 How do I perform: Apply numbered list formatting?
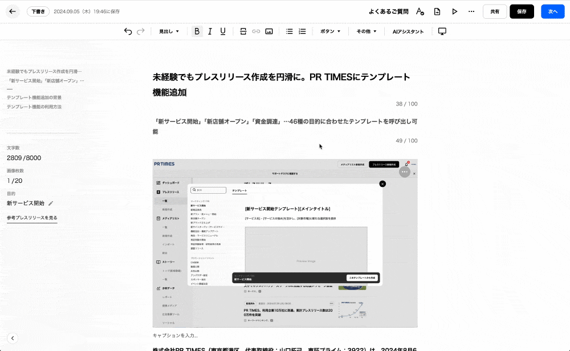point(303,31)
